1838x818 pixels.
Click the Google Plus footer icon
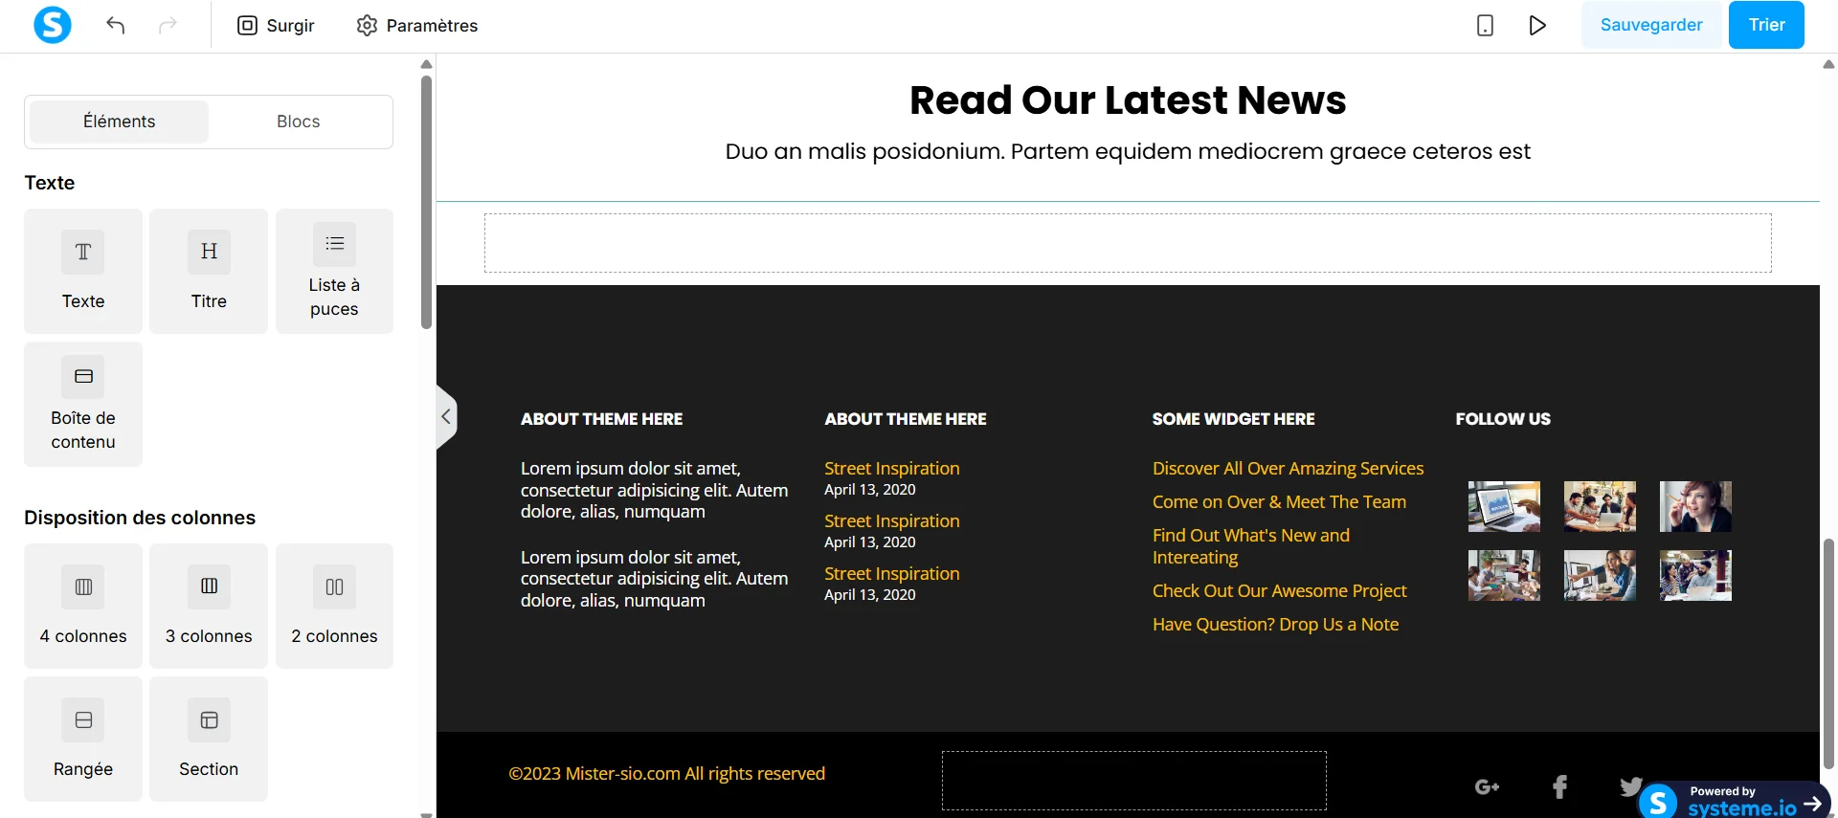click(x=1487, y=786)
